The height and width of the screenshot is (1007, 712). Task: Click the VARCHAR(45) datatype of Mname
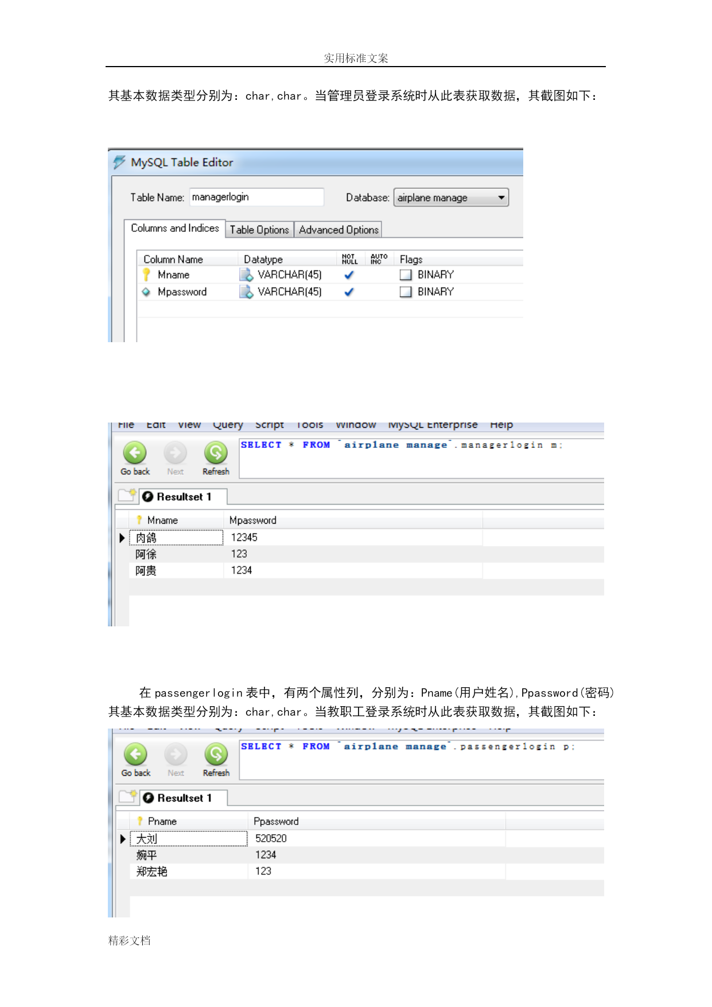[x=290, y=275]
